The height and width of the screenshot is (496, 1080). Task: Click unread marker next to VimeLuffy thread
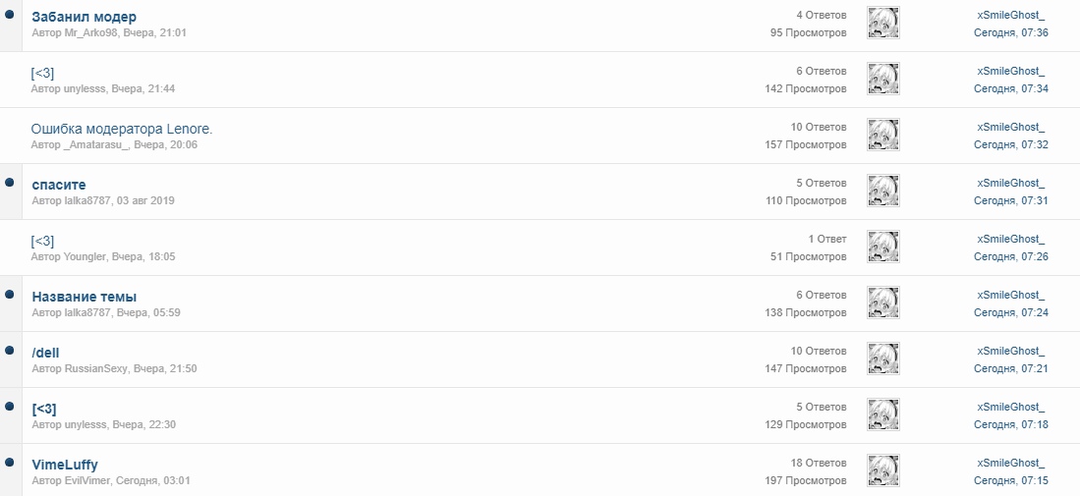pyautogui.click(x=10, y=463)
